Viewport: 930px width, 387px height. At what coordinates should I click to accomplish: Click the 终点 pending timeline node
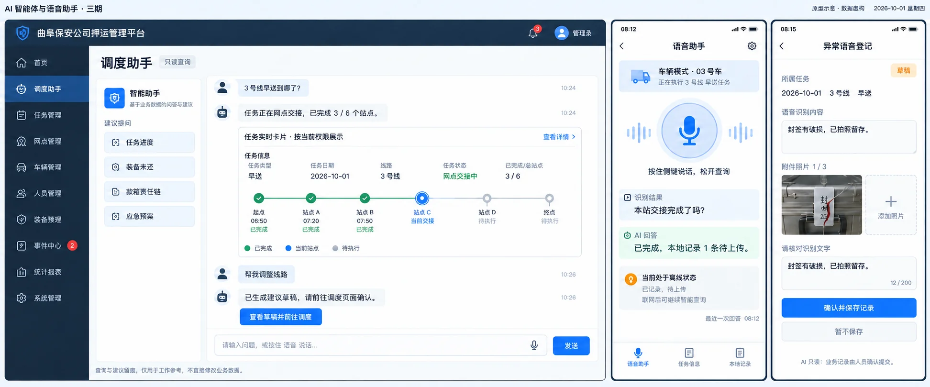point(549,198)
